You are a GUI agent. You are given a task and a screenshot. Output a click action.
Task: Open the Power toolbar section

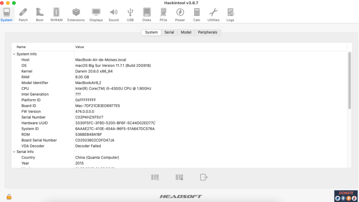[180, 15]
